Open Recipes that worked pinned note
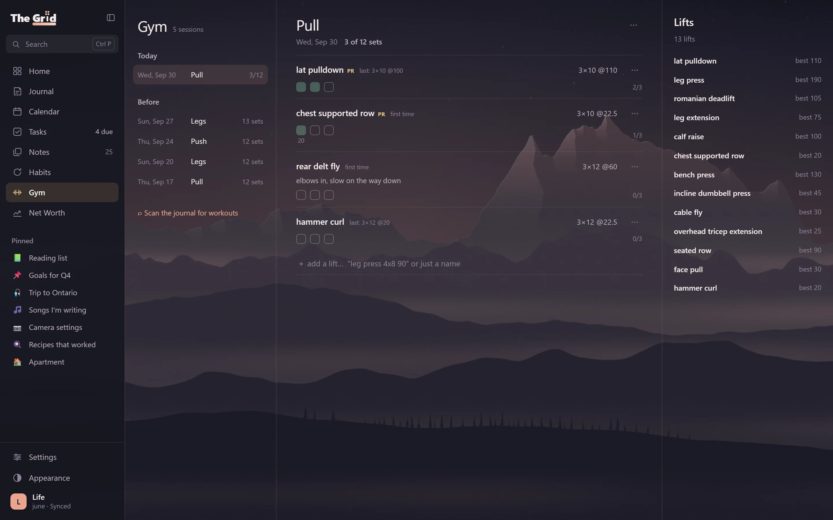This screenshot has width=833, height=520. click(62, 345)
